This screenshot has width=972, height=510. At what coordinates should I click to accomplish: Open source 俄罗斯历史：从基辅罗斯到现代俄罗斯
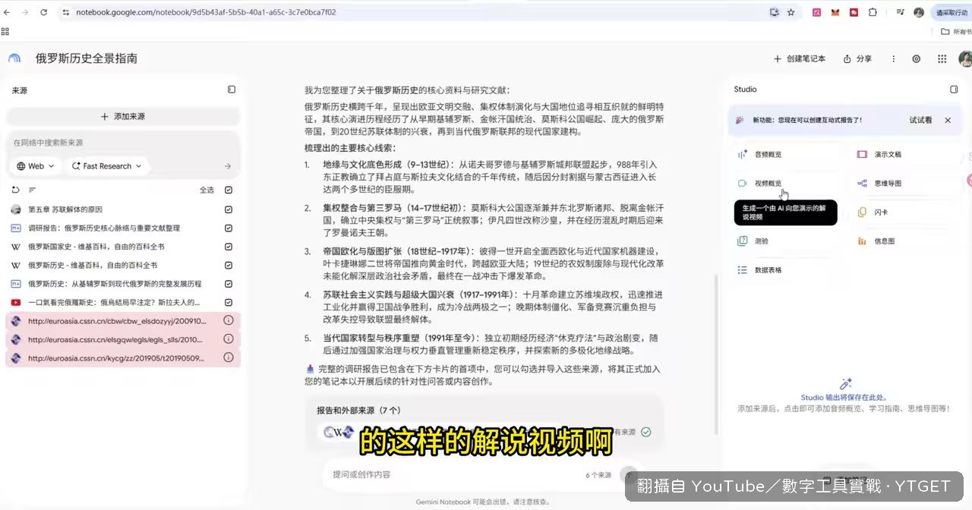[115, 284]
